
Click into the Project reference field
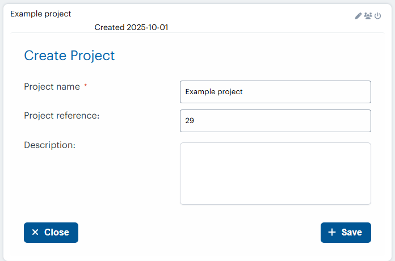pos(275,121)
